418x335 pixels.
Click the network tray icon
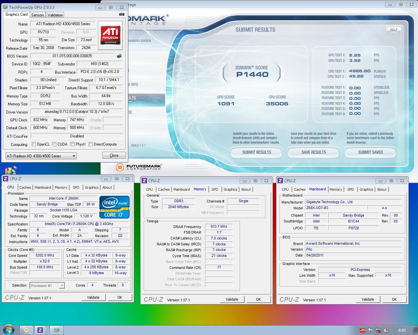pyautogui.click(x=378, y=330)
